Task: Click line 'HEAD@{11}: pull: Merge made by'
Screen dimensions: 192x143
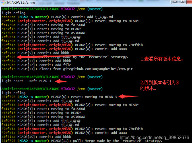Action: click(x=82, y=141)
